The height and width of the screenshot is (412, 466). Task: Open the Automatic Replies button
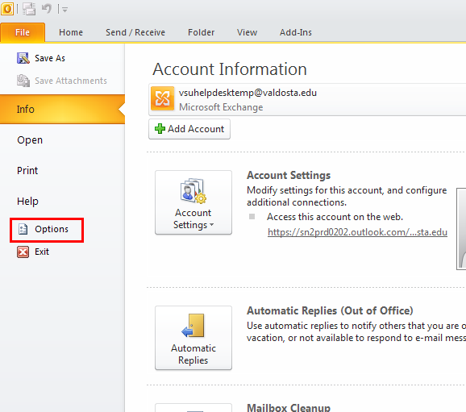(x=193, y=338)
